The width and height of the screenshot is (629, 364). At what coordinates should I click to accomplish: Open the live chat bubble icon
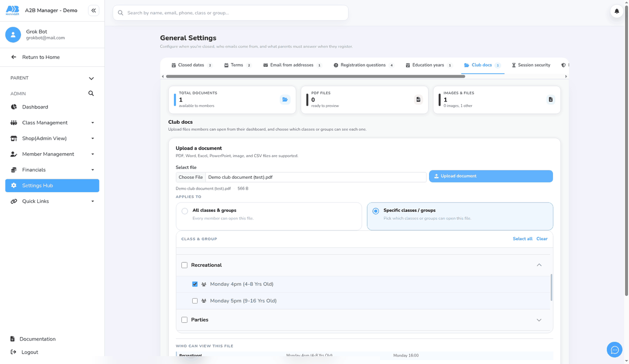(614, 350)
